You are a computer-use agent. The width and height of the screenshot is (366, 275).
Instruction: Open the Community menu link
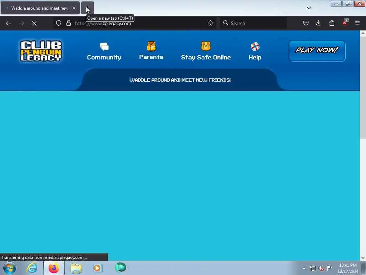click(104, 57)
